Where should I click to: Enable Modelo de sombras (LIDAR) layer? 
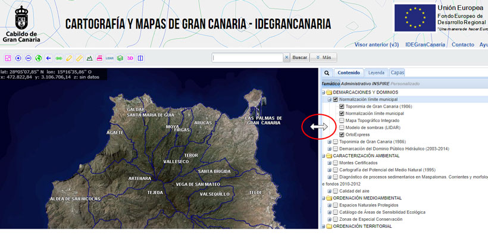click(342, 128)
